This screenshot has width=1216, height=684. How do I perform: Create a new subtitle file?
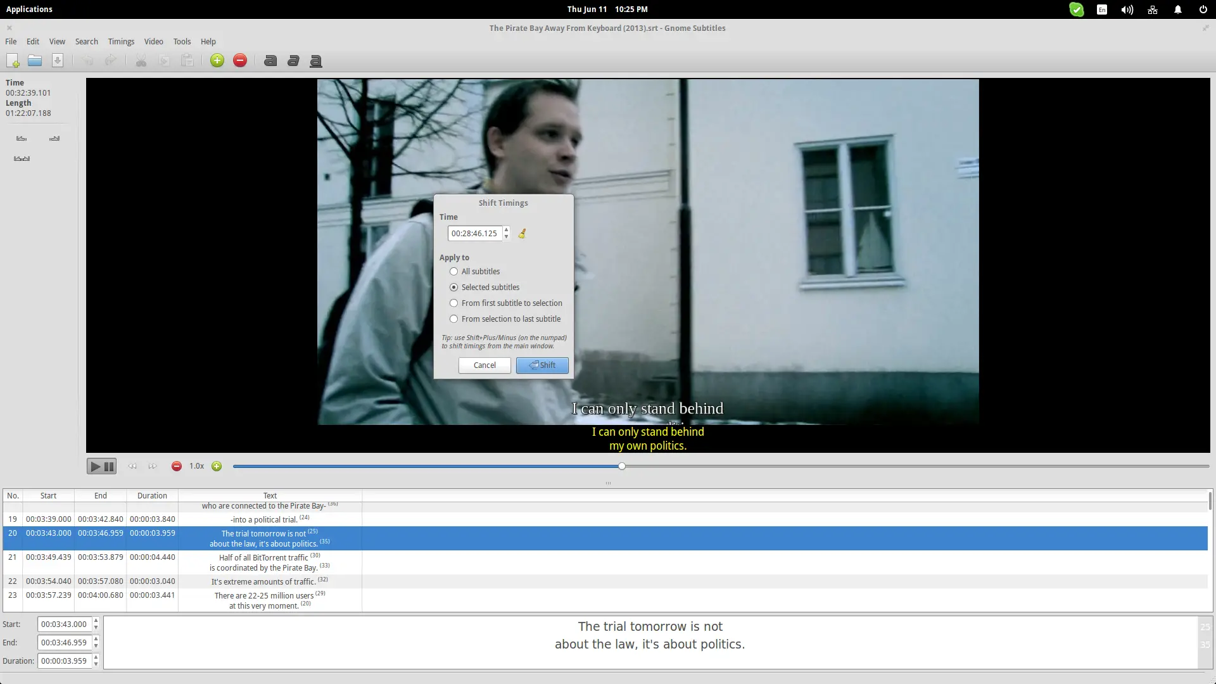[x=13, y=61]
